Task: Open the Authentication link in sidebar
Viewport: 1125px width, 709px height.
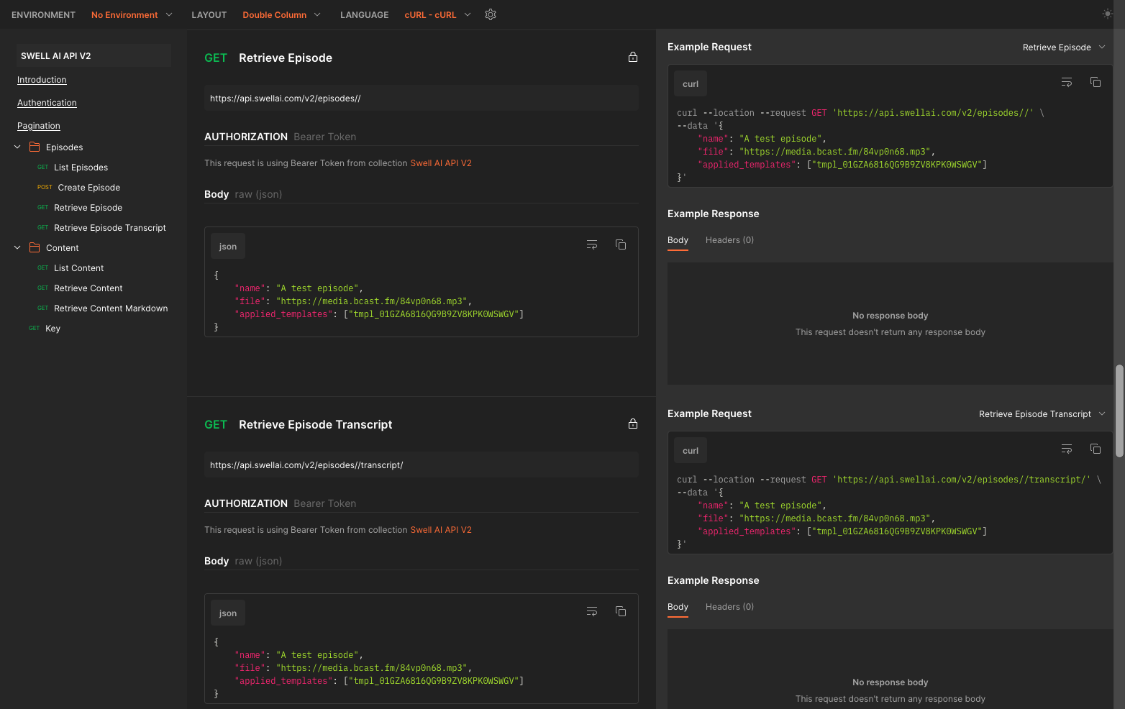Action: tap(47, 103)
